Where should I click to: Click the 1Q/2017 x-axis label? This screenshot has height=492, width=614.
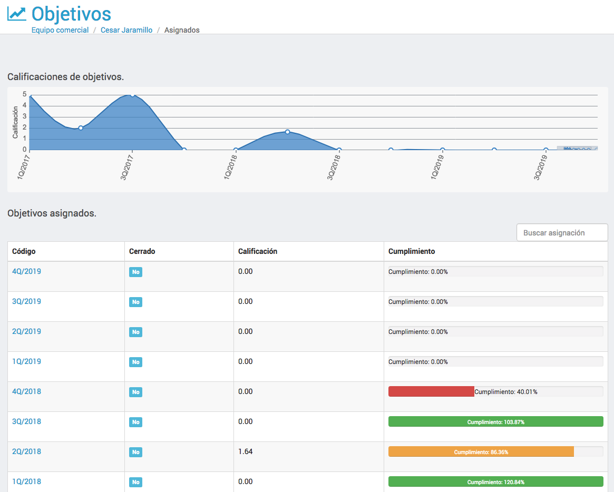click(24, 167)
